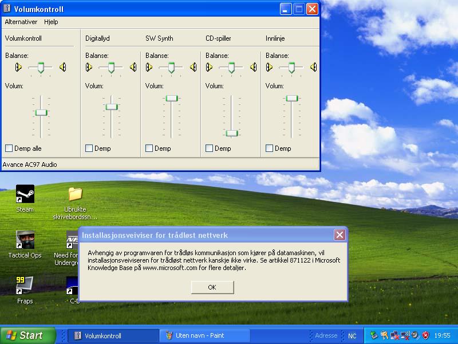Click Safely Remove Hardware tray icon

pos(374,335)
